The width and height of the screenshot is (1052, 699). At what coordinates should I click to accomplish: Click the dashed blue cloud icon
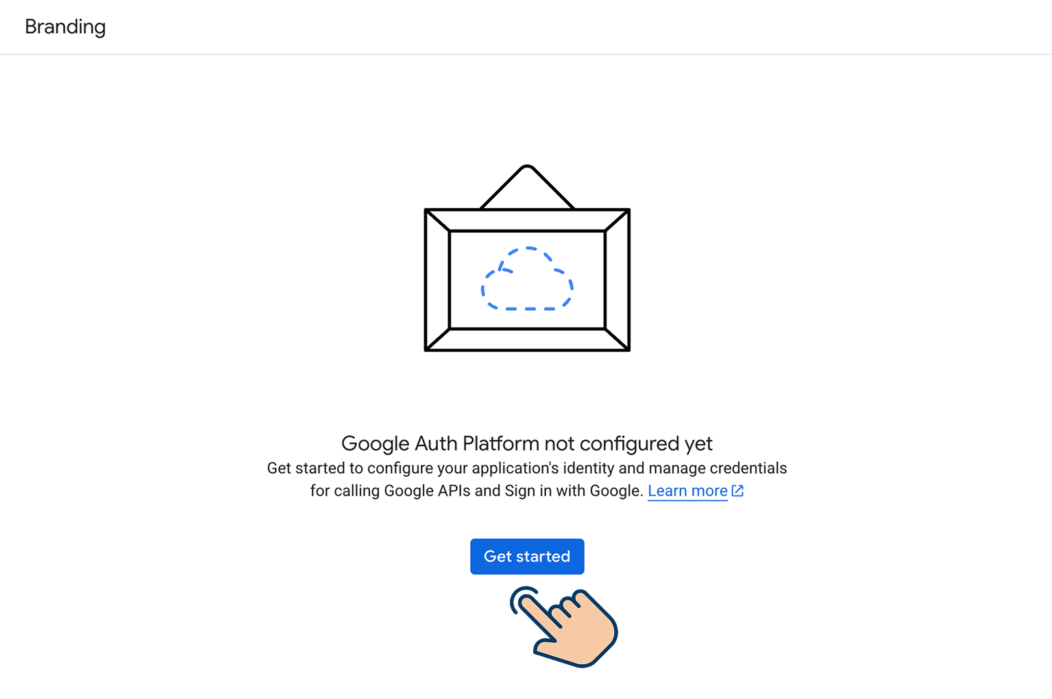coord(527,279)
